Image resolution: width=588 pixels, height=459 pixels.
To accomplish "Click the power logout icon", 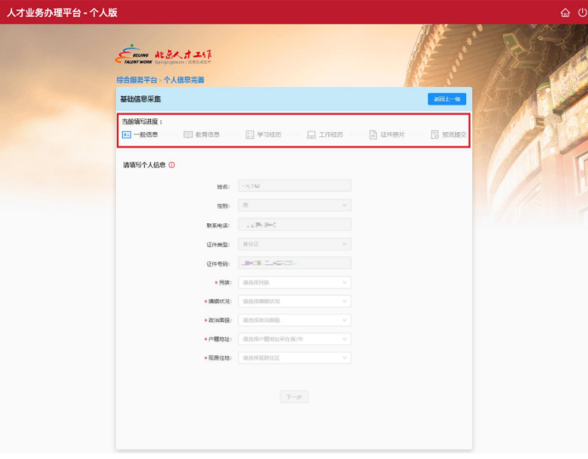I will click(582, 13).
